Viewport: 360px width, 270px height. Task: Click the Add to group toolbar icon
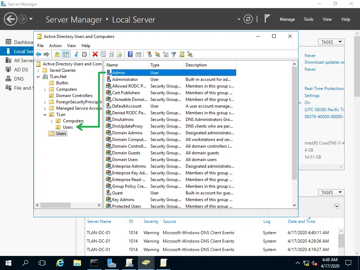tap(190, 54)
